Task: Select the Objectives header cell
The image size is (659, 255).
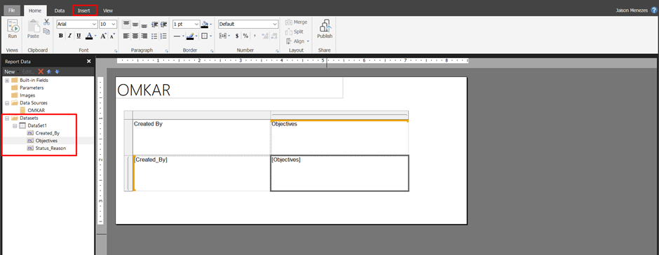Action: 339,137
